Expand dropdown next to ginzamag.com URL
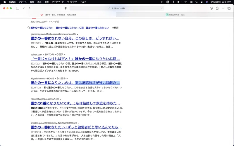The width and height of the screenshot is (234, 146). tap(78, 34)
